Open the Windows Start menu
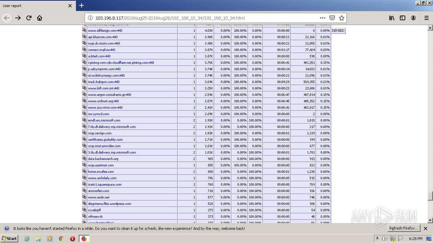The image size is (433, 243). coord(9,238)
